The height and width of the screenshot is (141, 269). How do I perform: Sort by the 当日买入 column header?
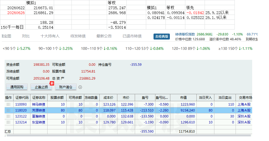pos(205,98)
